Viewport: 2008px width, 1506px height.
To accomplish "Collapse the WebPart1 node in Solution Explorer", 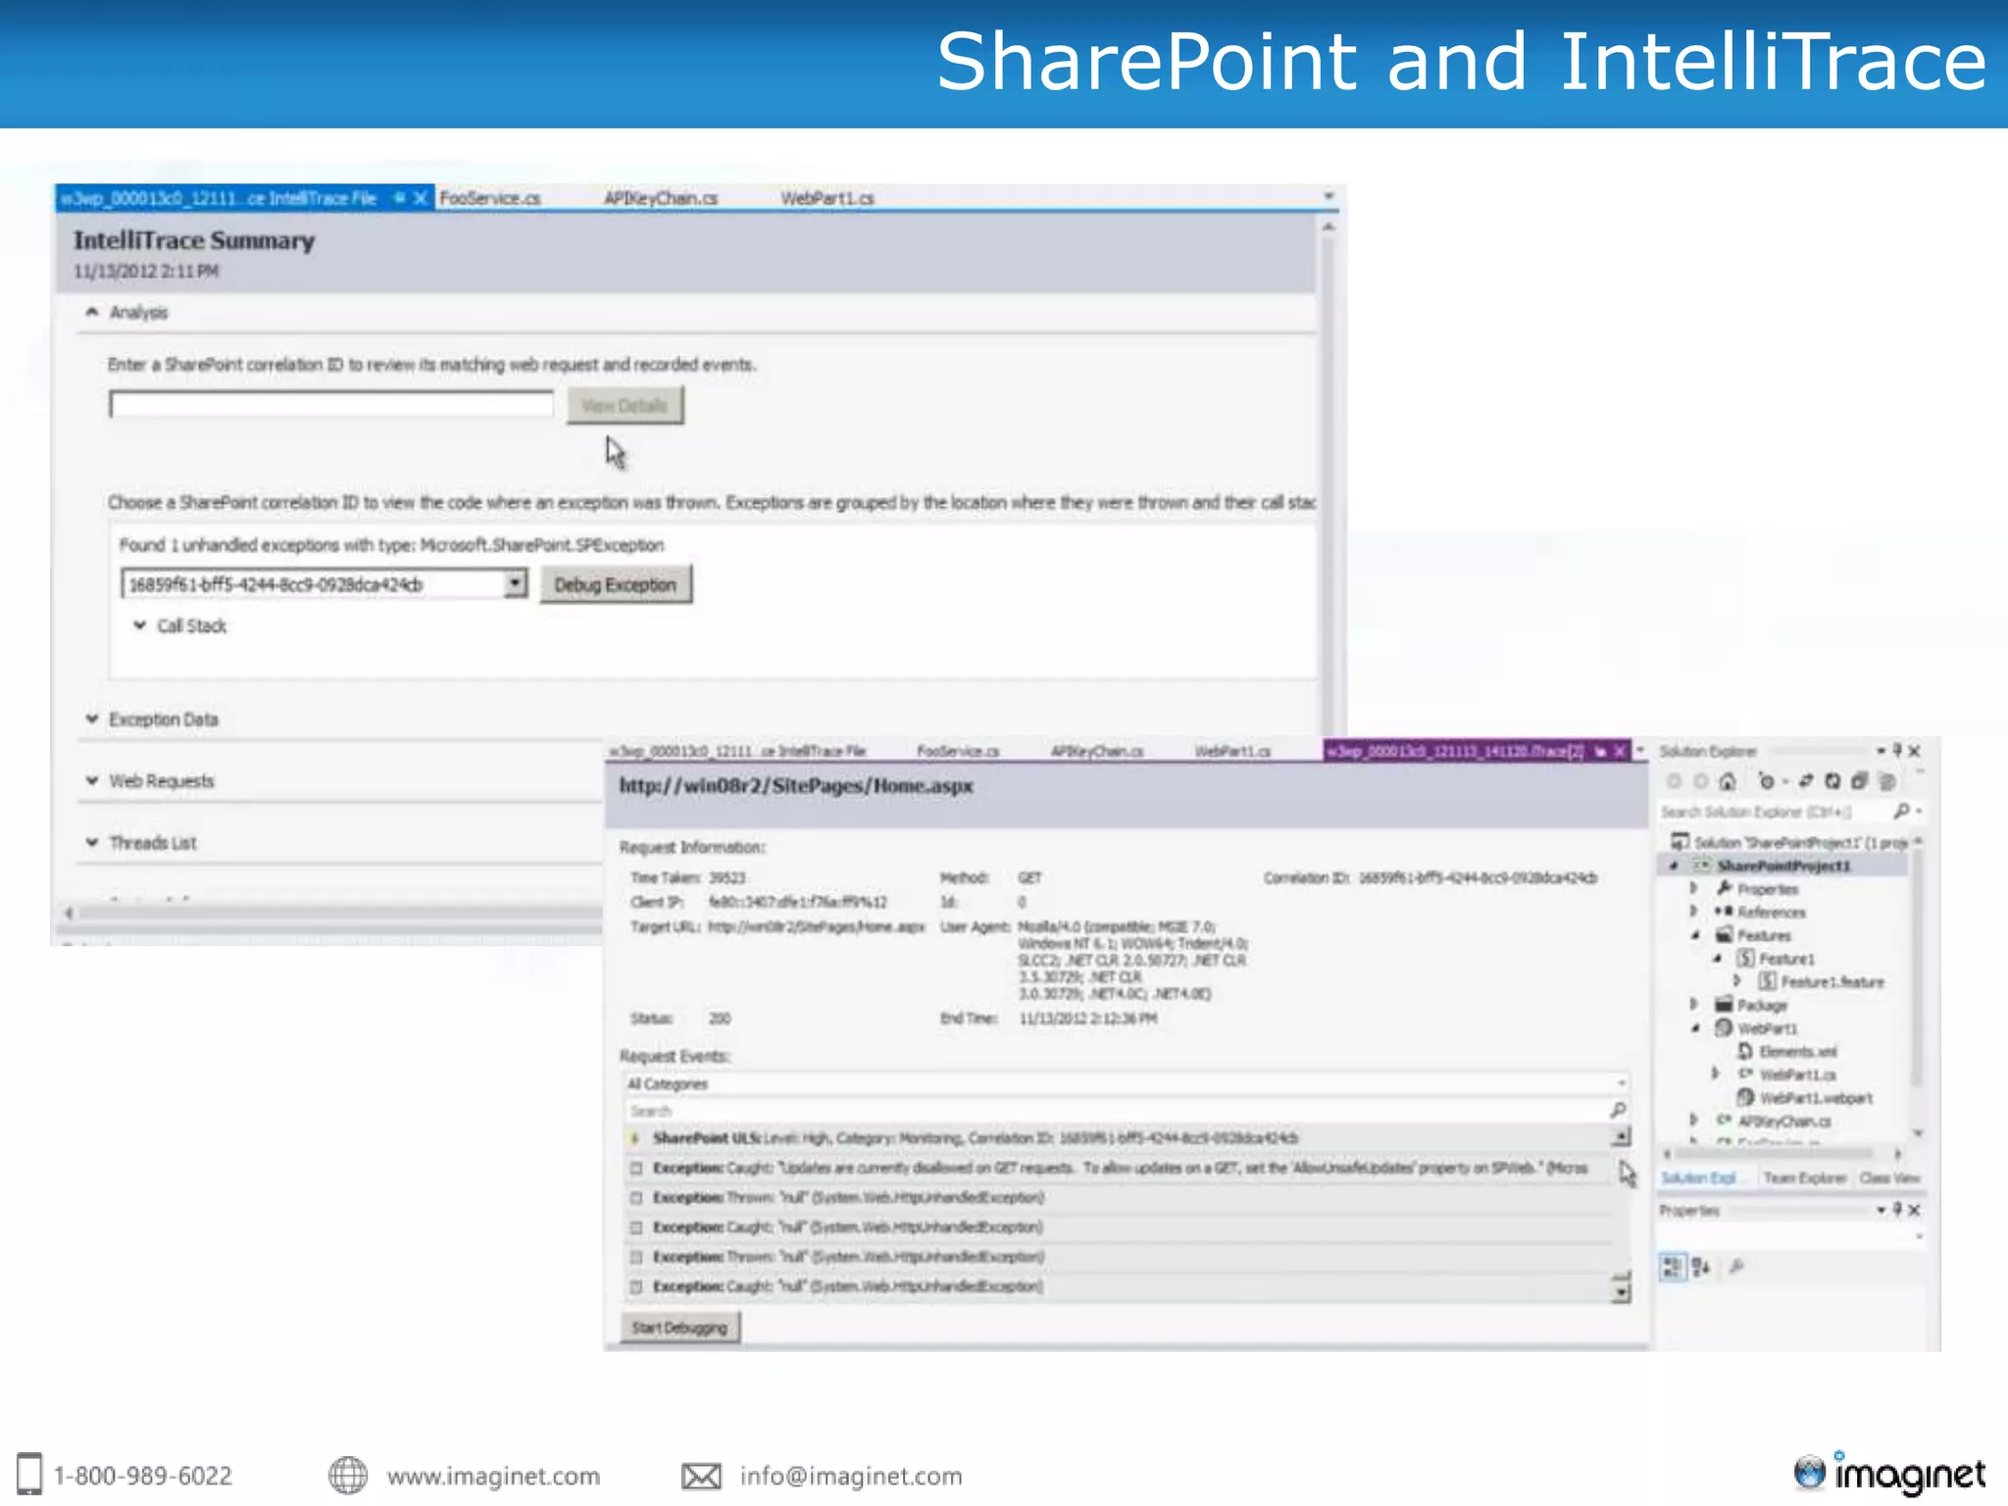I will click(1695, 1028).
